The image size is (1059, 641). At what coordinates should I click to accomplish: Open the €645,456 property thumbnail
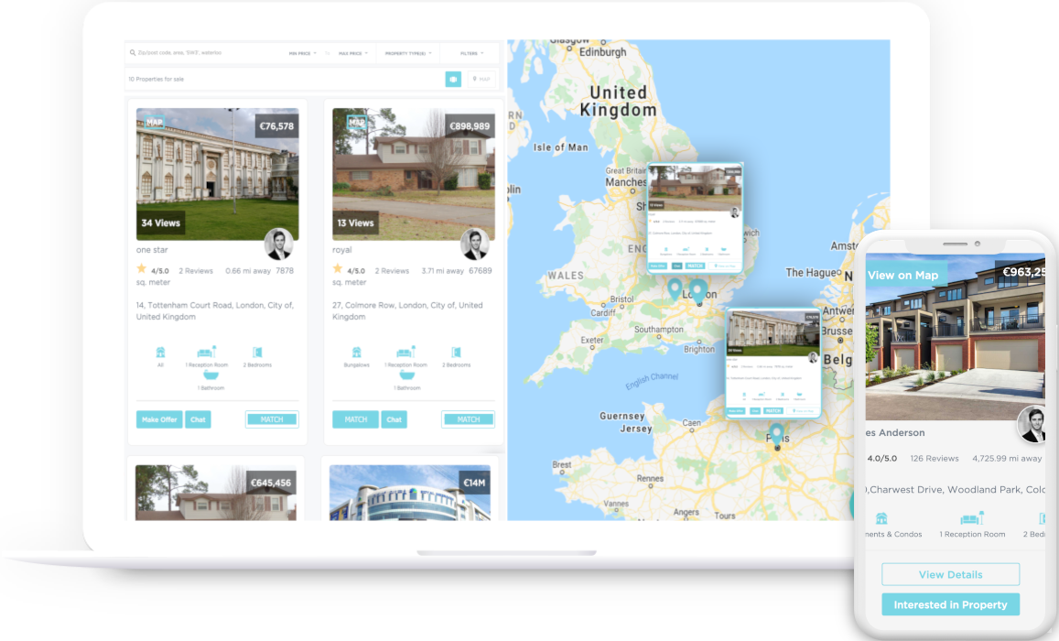pyautogui.click(x=215, y=493)
